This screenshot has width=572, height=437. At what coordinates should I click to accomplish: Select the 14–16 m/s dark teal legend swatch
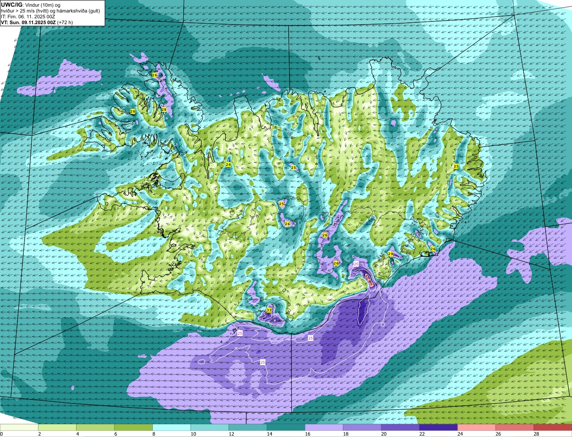pyautogui.click(x=286, y=428)
